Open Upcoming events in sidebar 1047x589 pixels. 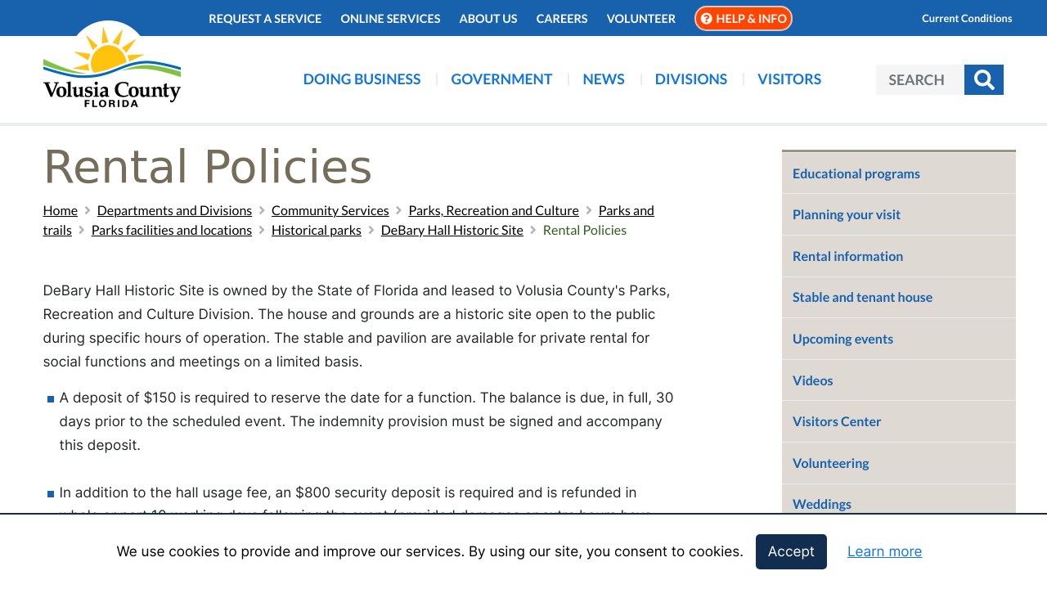click(899, 339)
